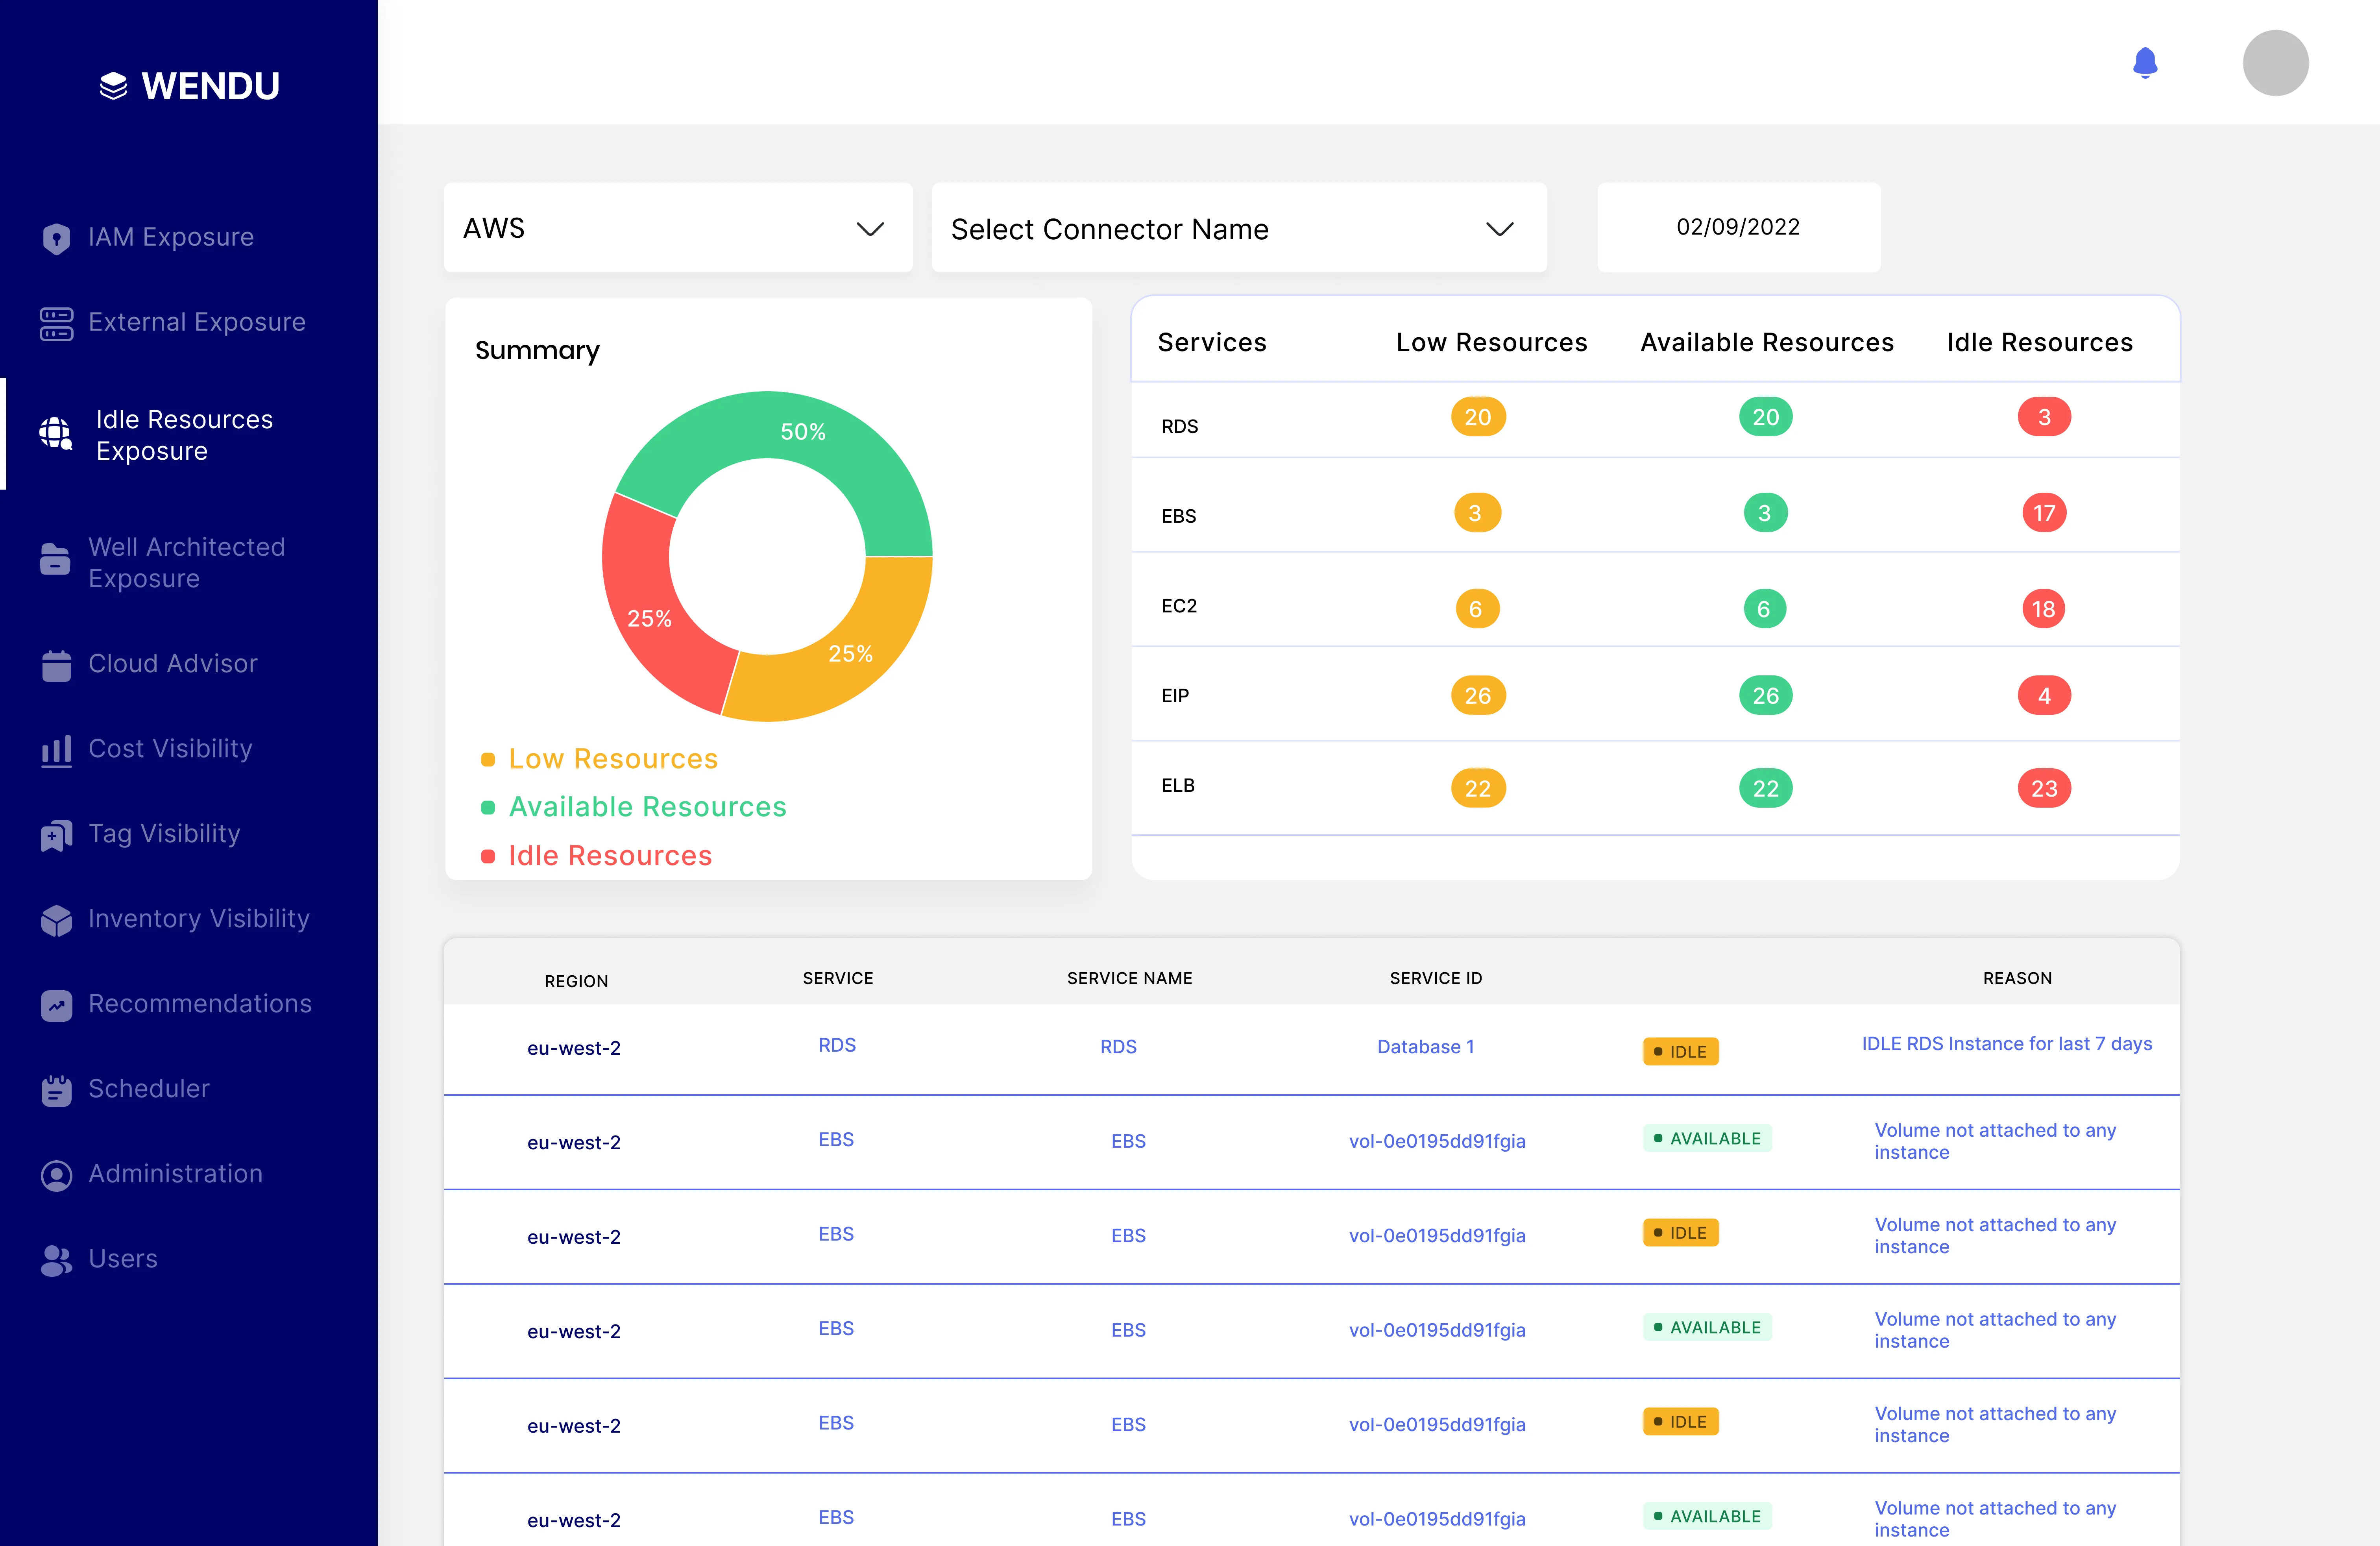2380x1546 pixels.
Task: Click the EIP idle resources badge 4
Action: click(x=2044, y=696)
